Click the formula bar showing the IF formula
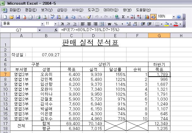Screen dimensions: 192x133 [125, 30]
